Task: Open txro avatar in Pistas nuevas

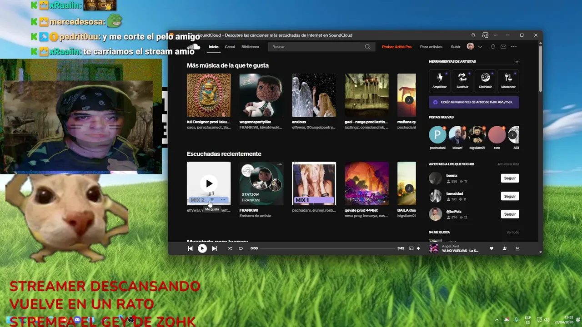Action: (497, 135)
